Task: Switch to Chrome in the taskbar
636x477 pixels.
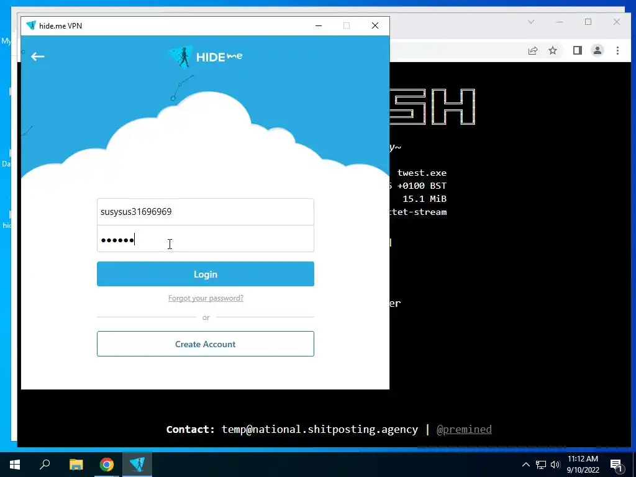Action: pos(107,465)
